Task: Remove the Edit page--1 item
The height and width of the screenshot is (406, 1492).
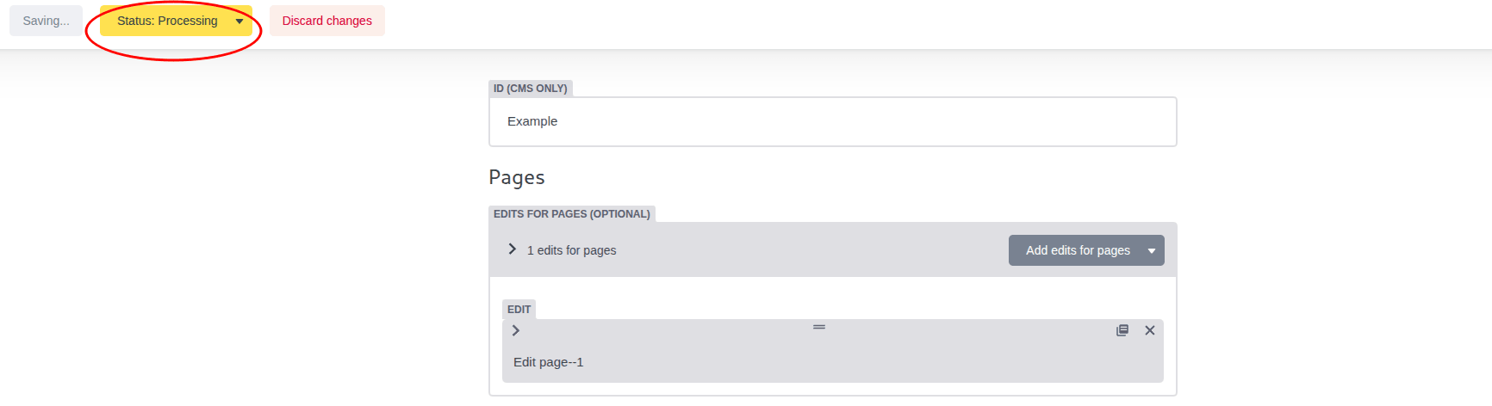Action: (1149, 330)
